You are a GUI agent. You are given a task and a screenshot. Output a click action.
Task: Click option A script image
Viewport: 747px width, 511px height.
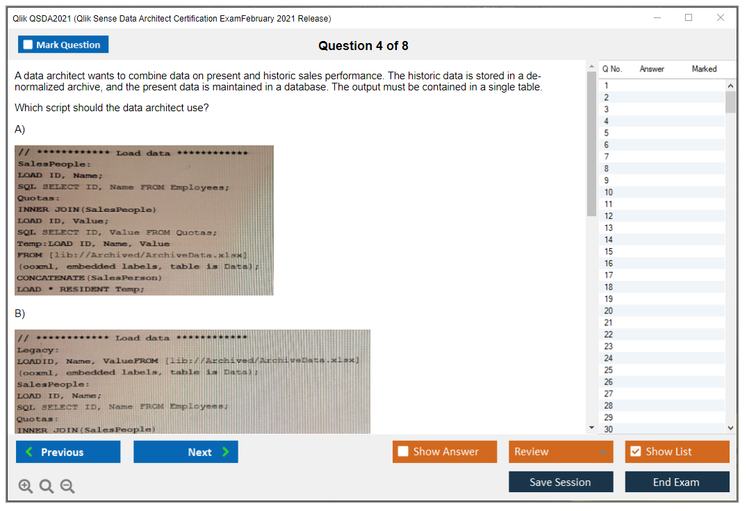pos(144,220)
